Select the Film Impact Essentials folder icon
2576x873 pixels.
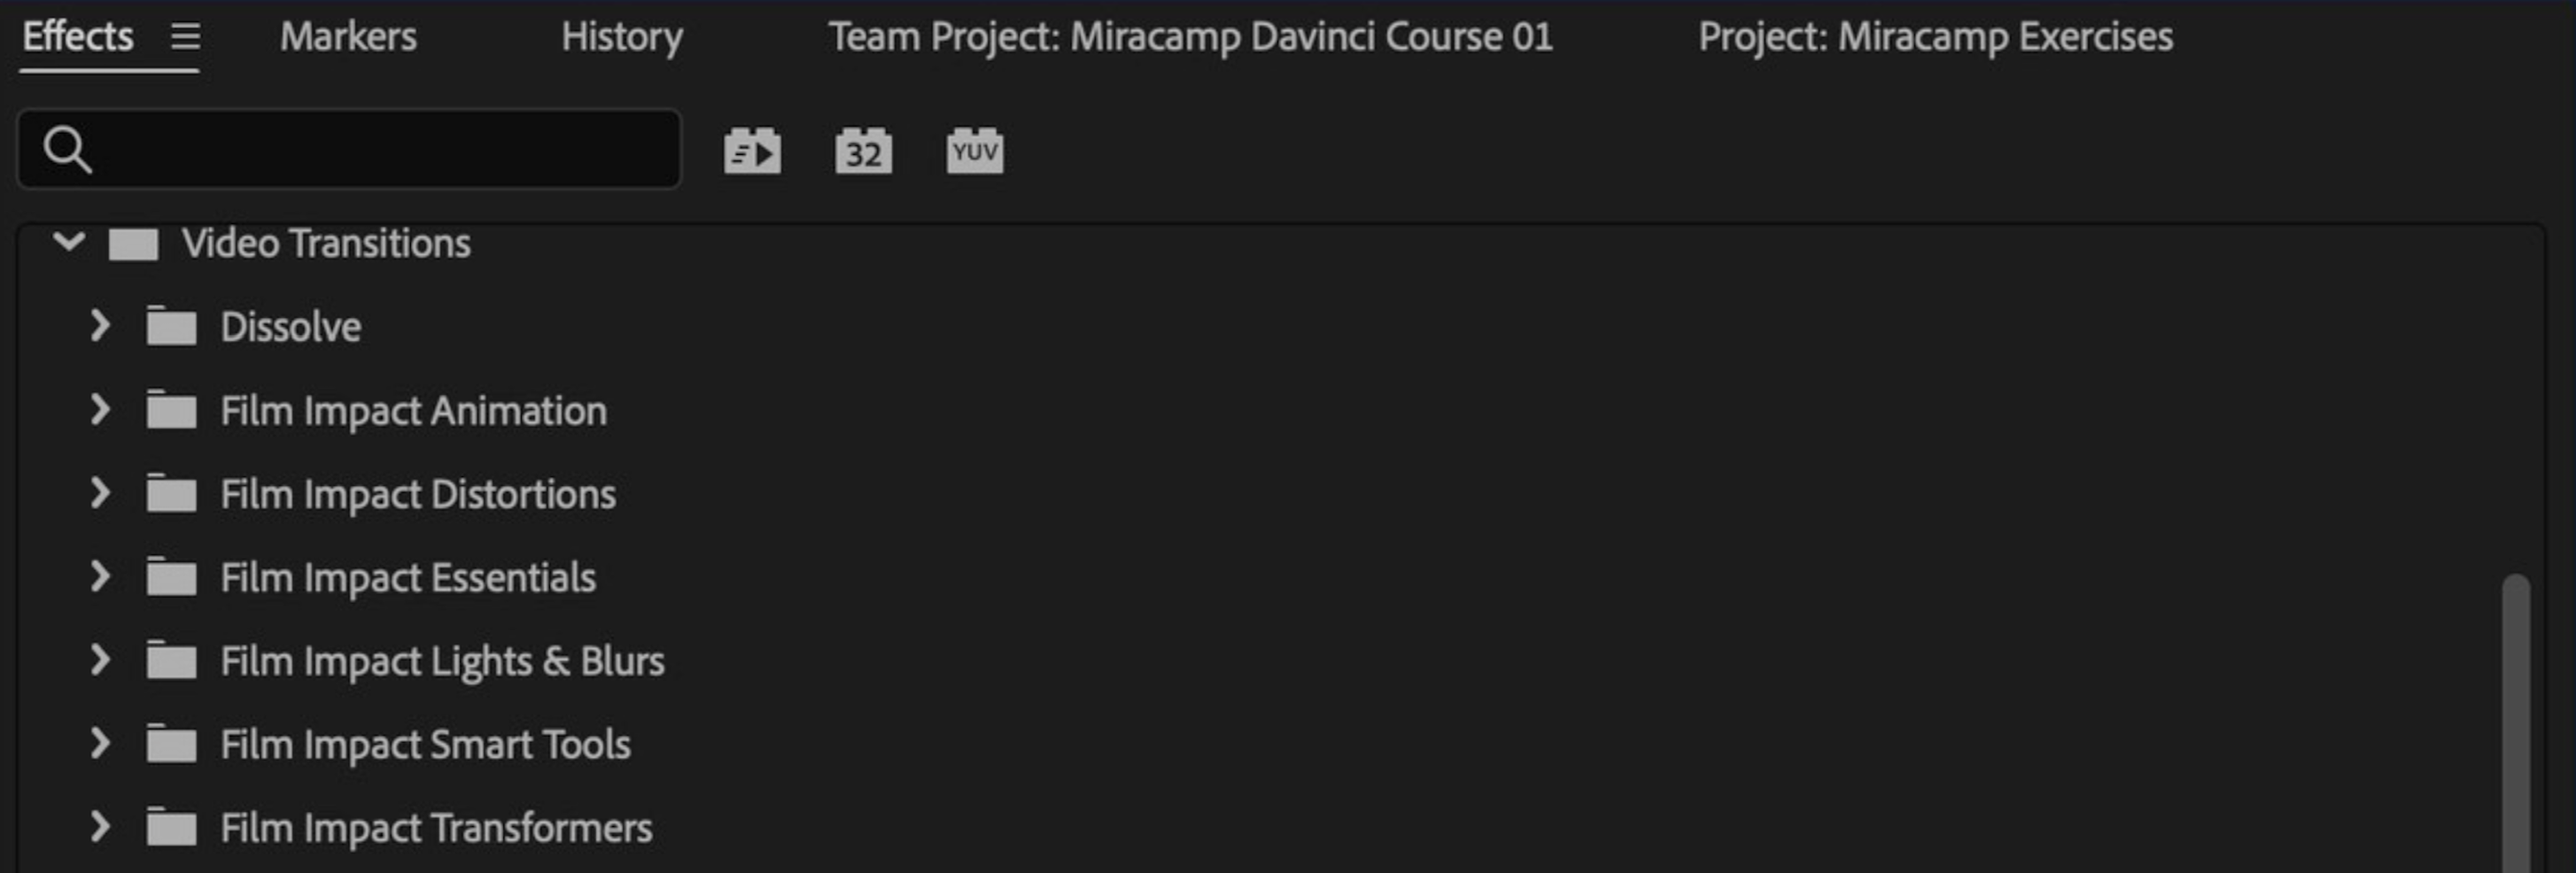click(171, 576)
